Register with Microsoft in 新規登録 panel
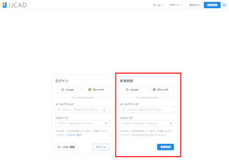The height and width of the screenshot is (166, 229). 161,90
